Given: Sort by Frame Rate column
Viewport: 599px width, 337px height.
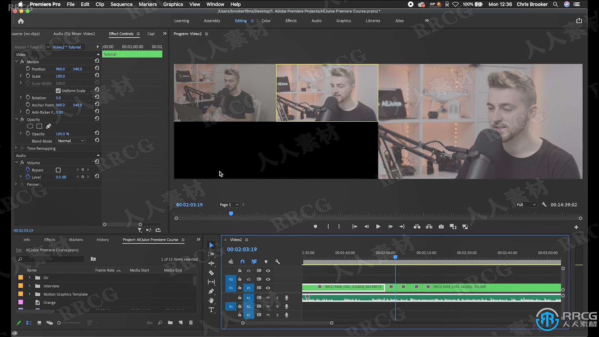Looking at the screenshot, I should 105,270.
